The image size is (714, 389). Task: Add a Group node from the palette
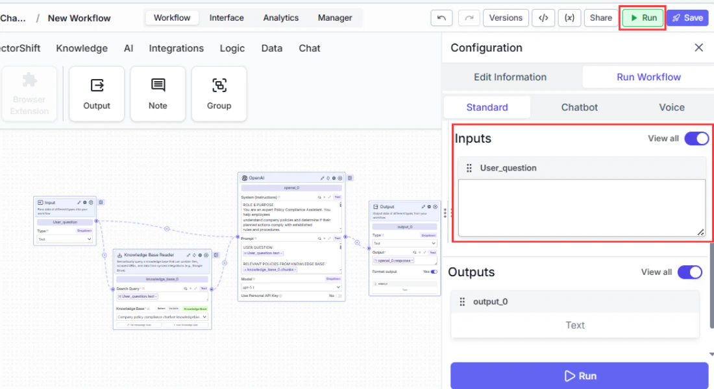219,94
